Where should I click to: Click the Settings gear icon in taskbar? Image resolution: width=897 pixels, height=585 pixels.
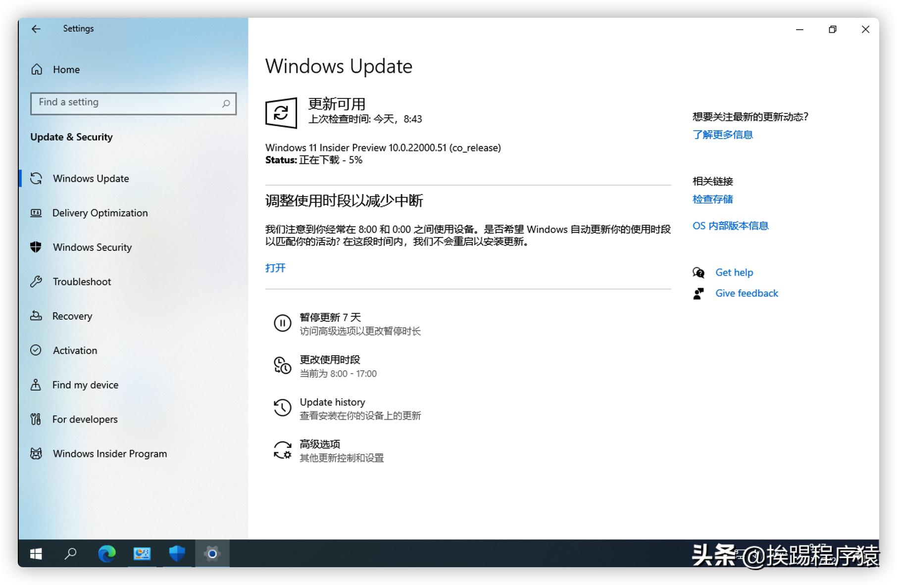pyautogui.click(x=212, y=554)
